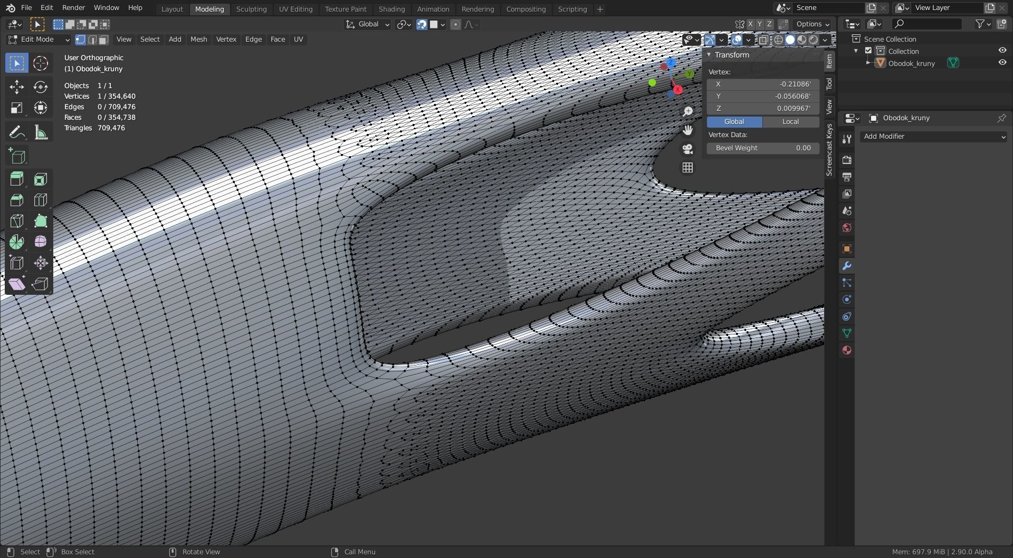Toggle Collection exclude checkbox

click(868, 51)
